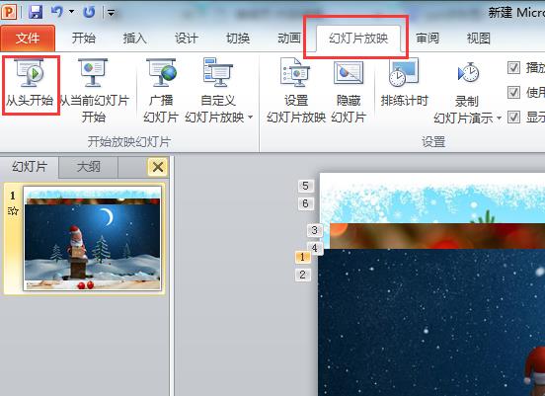Expand 录制幻灯片演示 dropdown arrow
Viewport: 545px width, 396px height.
499,119
